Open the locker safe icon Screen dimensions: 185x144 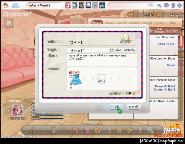tap(151, 130)
